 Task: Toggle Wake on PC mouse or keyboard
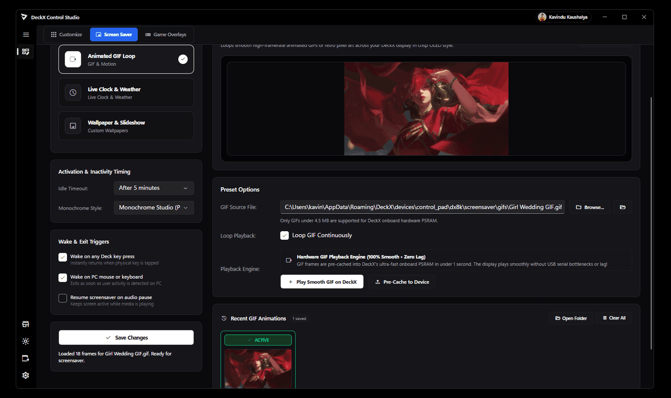pos(63,277)
